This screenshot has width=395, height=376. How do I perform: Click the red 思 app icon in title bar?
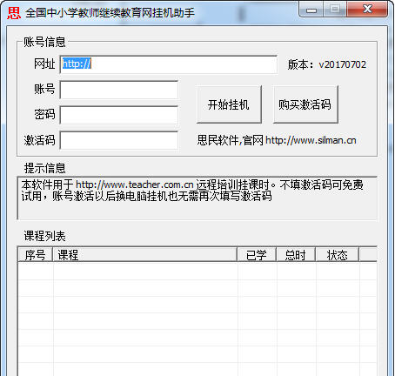click(14, 13)
